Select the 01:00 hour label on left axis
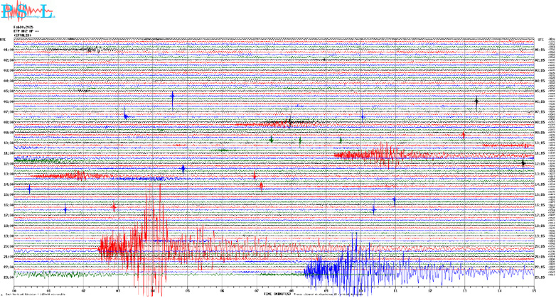556x298 pixels. [x=7, y=50]
